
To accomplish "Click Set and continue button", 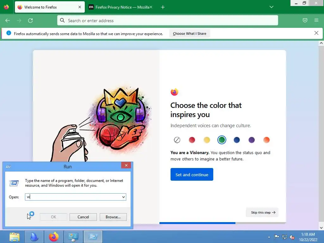I will coord(192,174).
